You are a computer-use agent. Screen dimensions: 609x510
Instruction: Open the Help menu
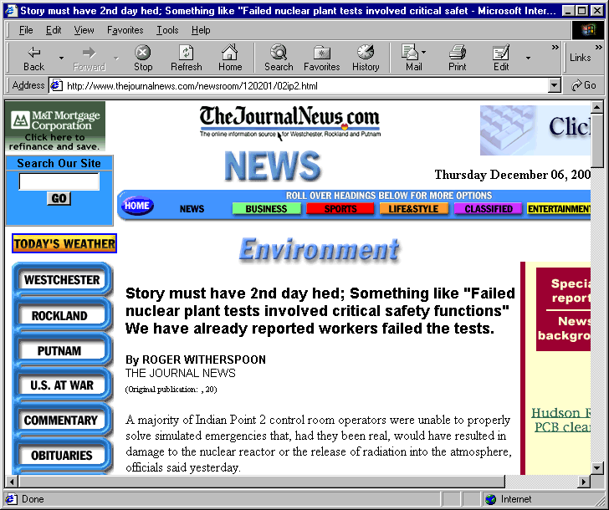201,30
